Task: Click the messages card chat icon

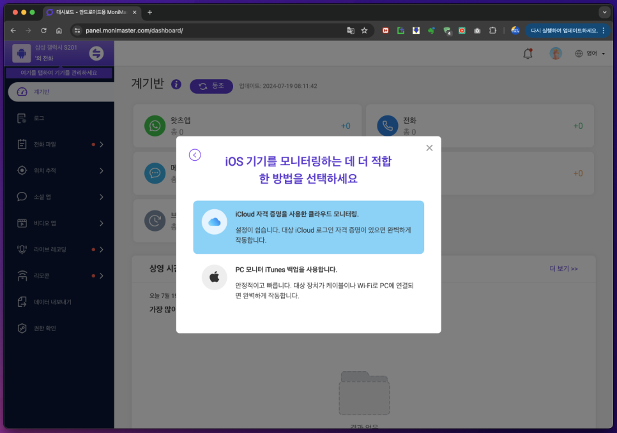Action: click(x=155, y=173)
